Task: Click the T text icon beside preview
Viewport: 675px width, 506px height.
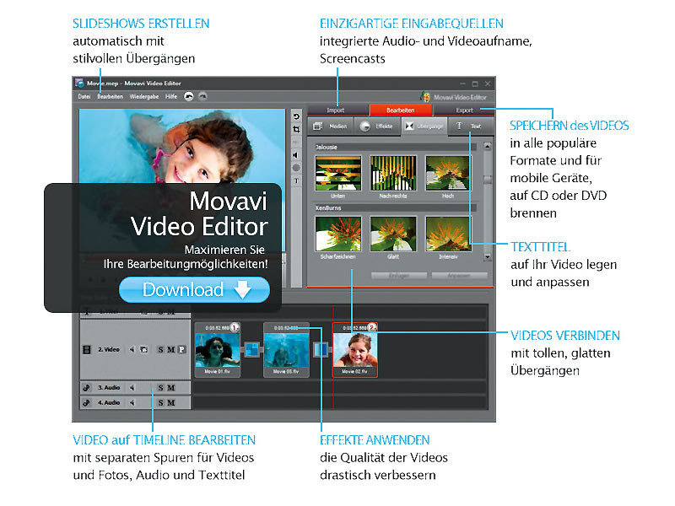Action: point(296,181)
